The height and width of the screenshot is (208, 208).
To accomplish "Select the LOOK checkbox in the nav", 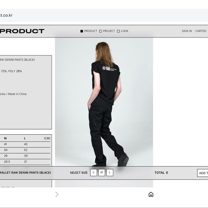I will click(118, 31).
